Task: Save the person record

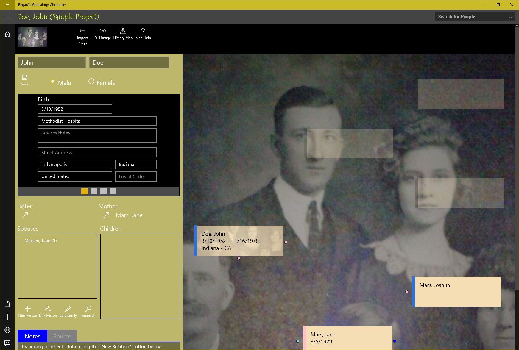Action: (x=25, y=80)
